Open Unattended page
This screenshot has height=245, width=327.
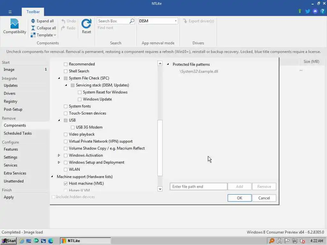click(13, 181)
